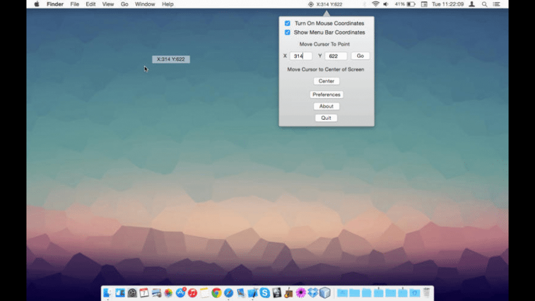Viewport: 535px width, 301px height.
Task: Click the volume speaker icon
Action: tap(386, 4)
